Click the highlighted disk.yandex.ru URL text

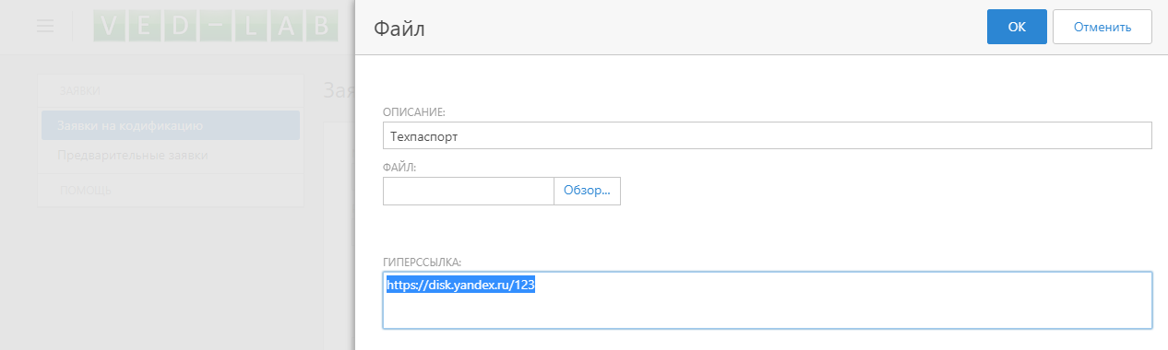(x=461, y=286)
